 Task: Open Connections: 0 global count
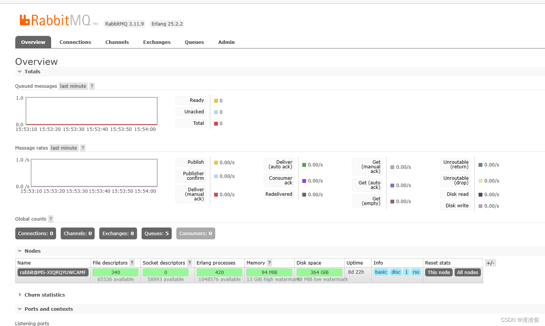pos(35,234)
